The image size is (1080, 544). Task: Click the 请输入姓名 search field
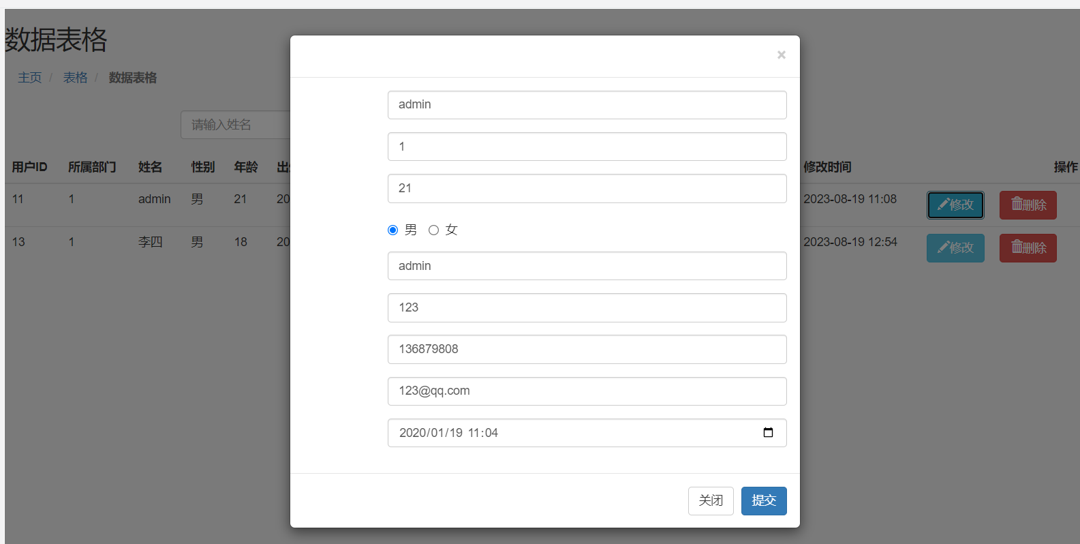tap(236, 125)
